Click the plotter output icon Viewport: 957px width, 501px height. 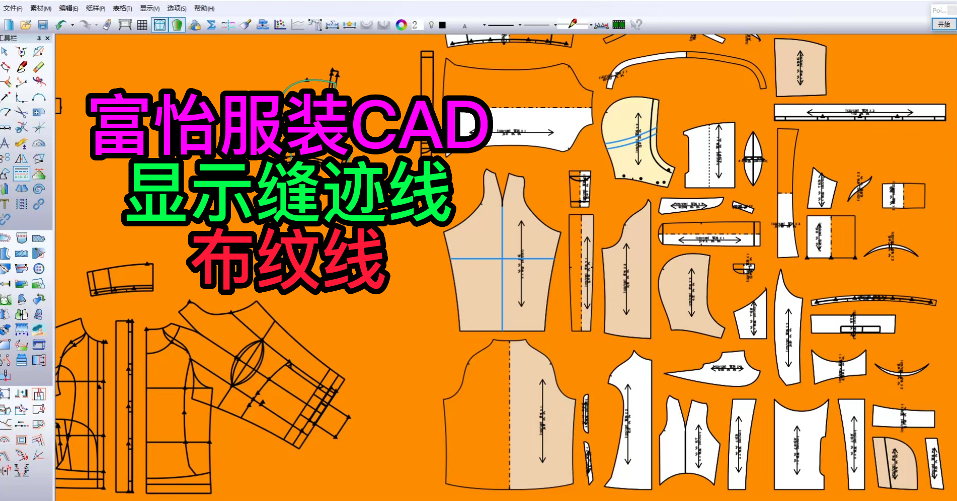click(x=125, y=25)
